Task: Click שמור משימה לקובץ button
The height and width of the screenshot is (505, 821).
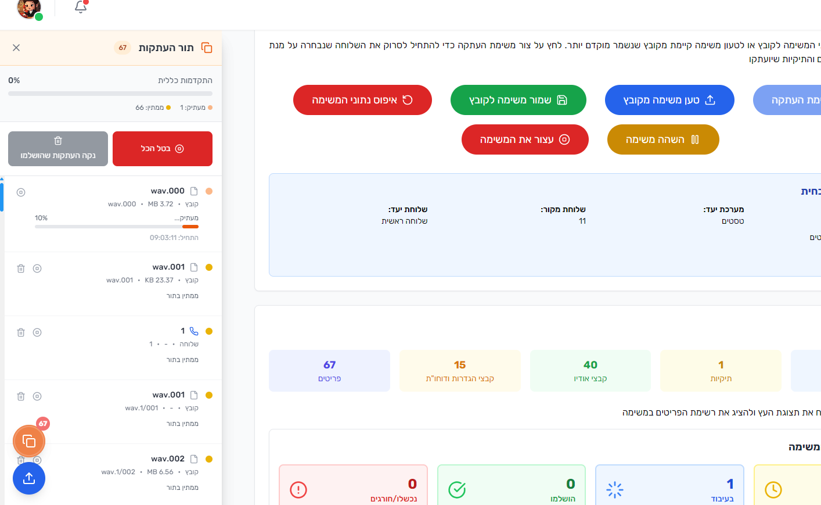Action: [x=518, y=100]
